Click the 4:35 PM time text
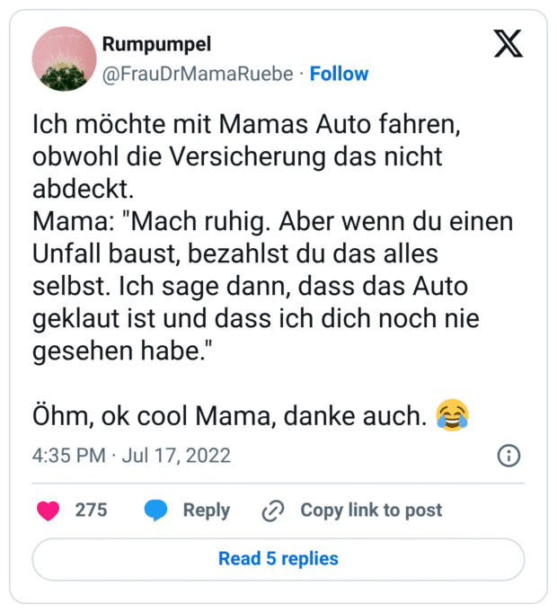 (68, 456)
